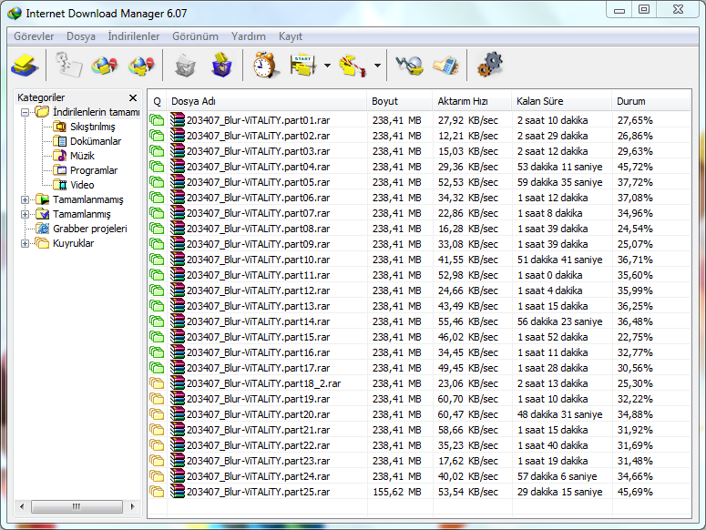
Task: Select the Video category
Action: (82, 185)
